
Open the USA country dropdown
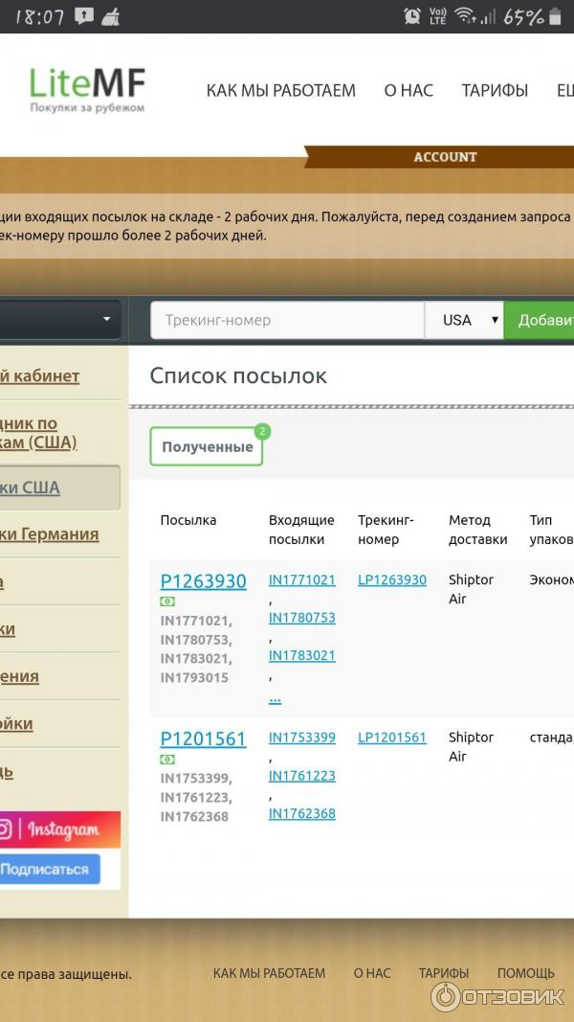(x=464, y=320)
